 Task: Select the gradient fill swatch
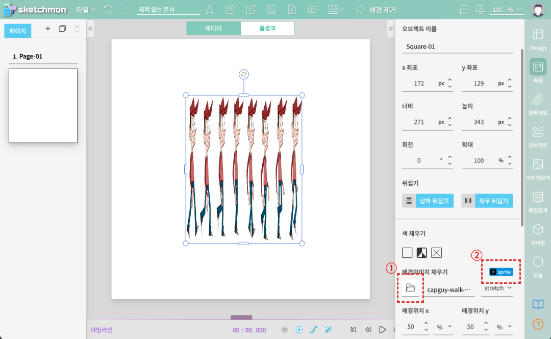[x=422, y=253]
